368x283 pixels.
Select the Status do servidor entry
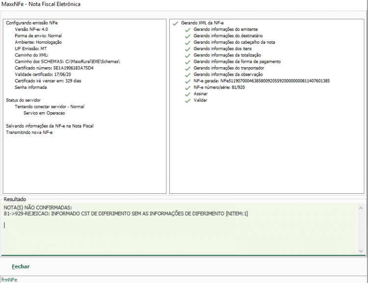tap(23, 100)
